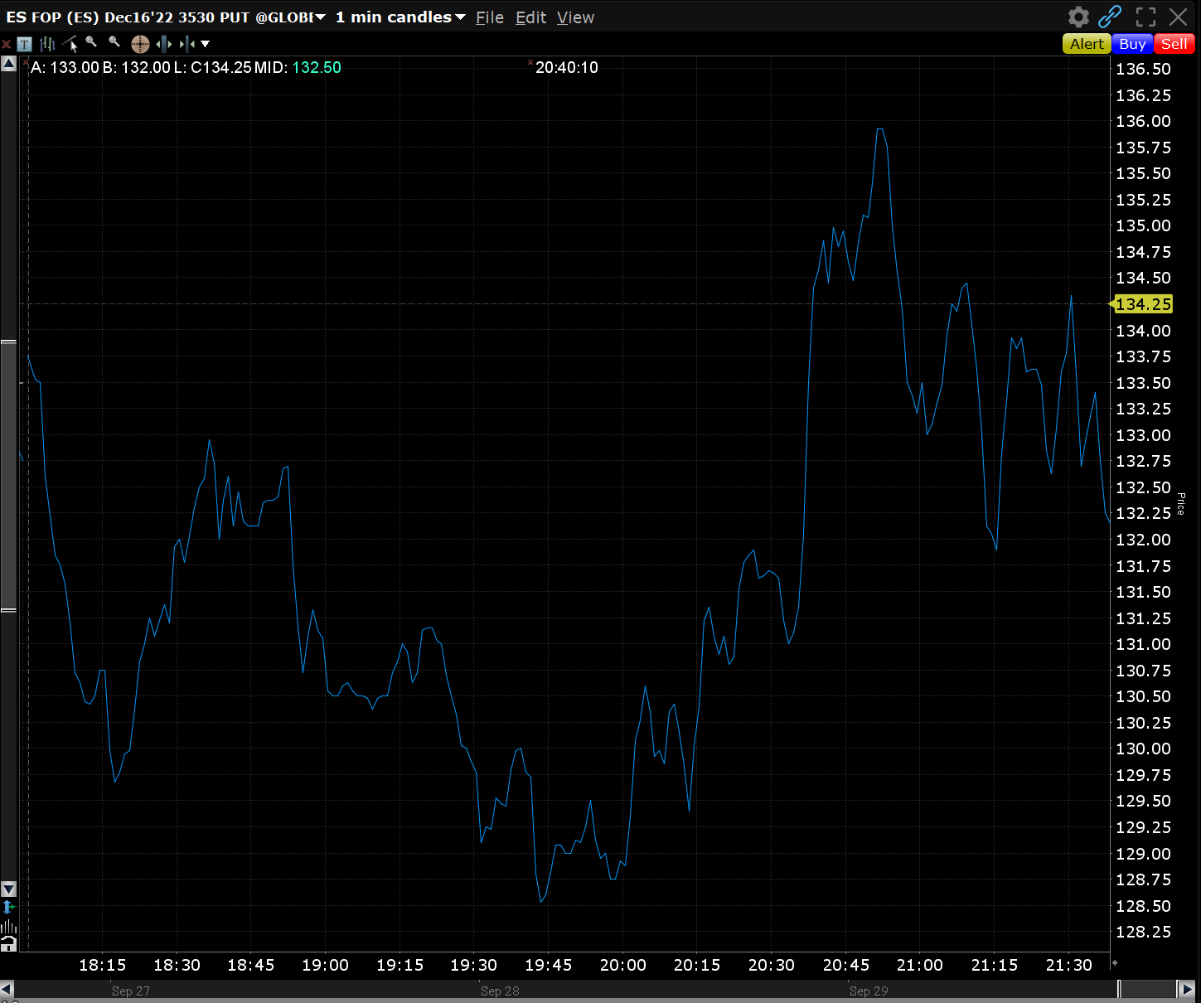Open chart settings gear icon
This screenshot has height=1003, width=1201.
coord(1078,17)
